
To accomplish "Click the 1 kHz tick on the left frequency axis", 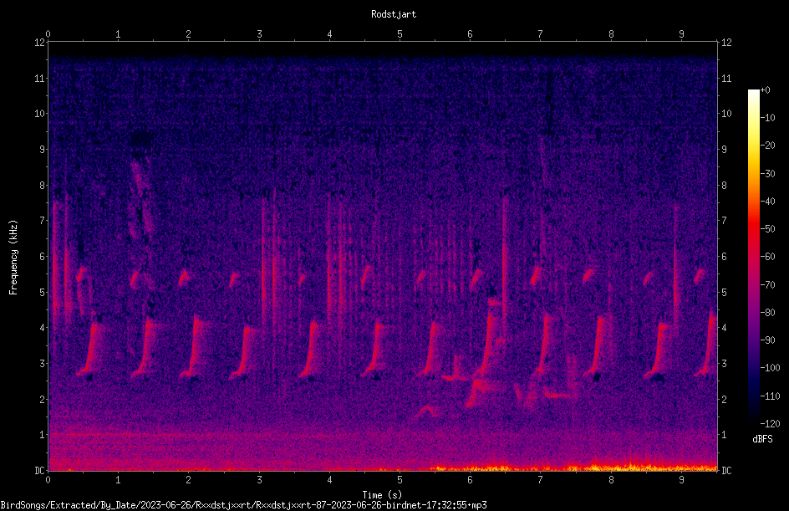I will [43, 435].
